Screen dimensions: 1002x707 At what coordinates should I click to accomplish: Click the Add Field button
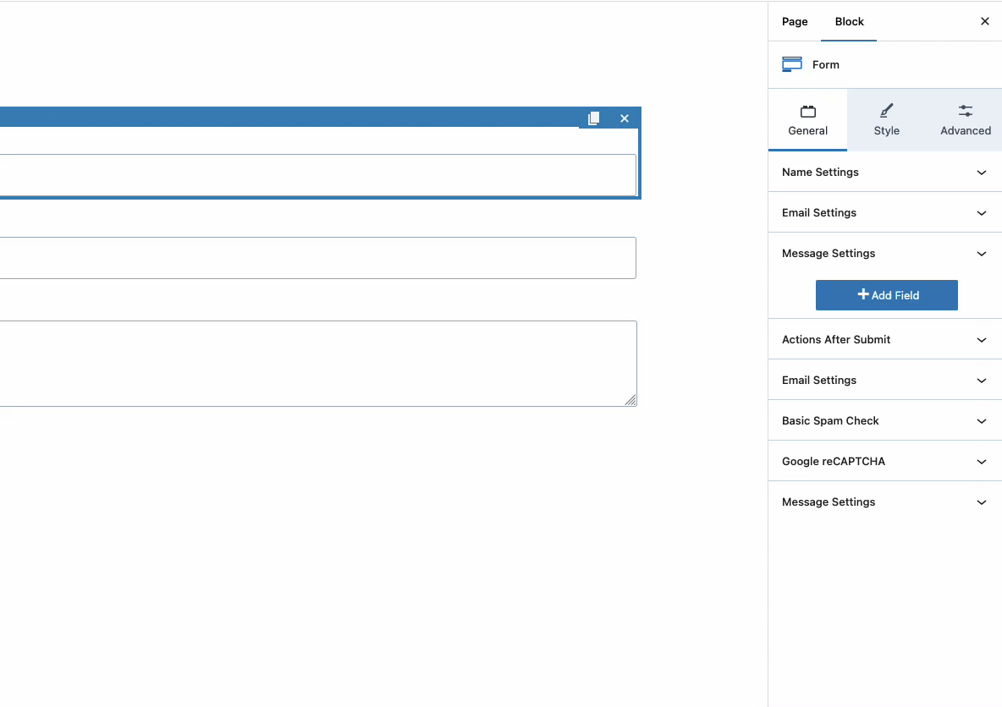(886, 294)
